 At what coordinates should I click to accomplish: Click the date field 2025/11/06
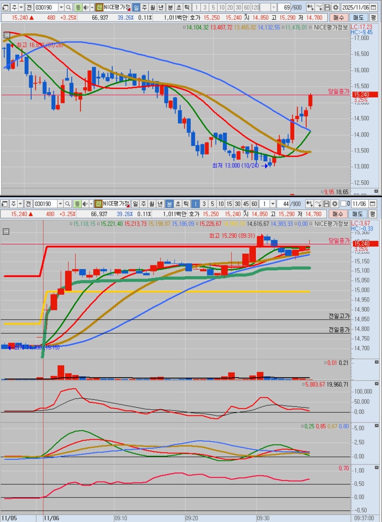click(x=355, y=7)
